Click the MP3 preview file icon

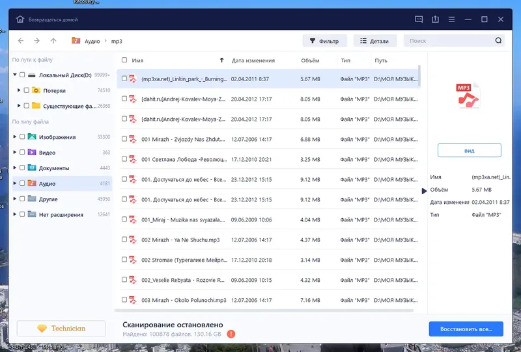click(x=468, y=95)
